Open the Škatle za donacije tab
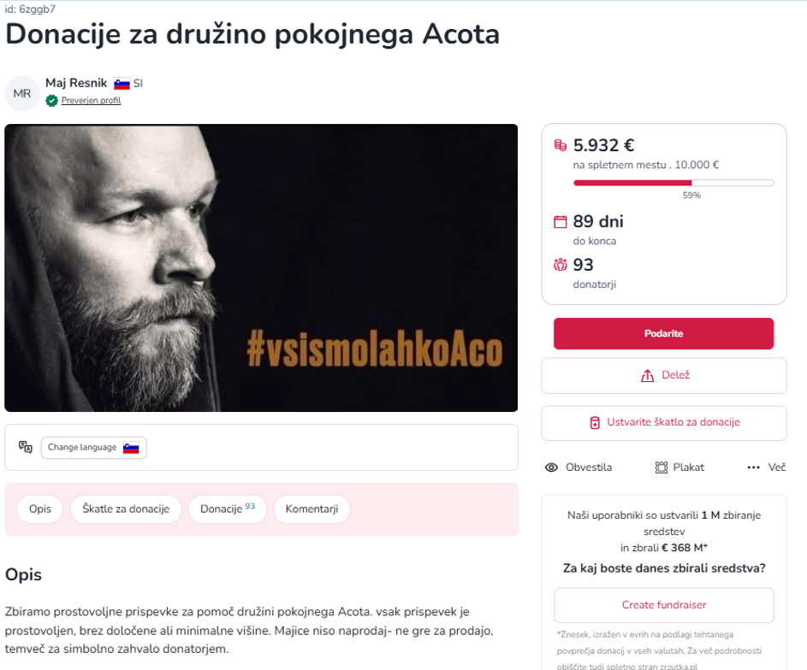 click(x=126, y=509)
